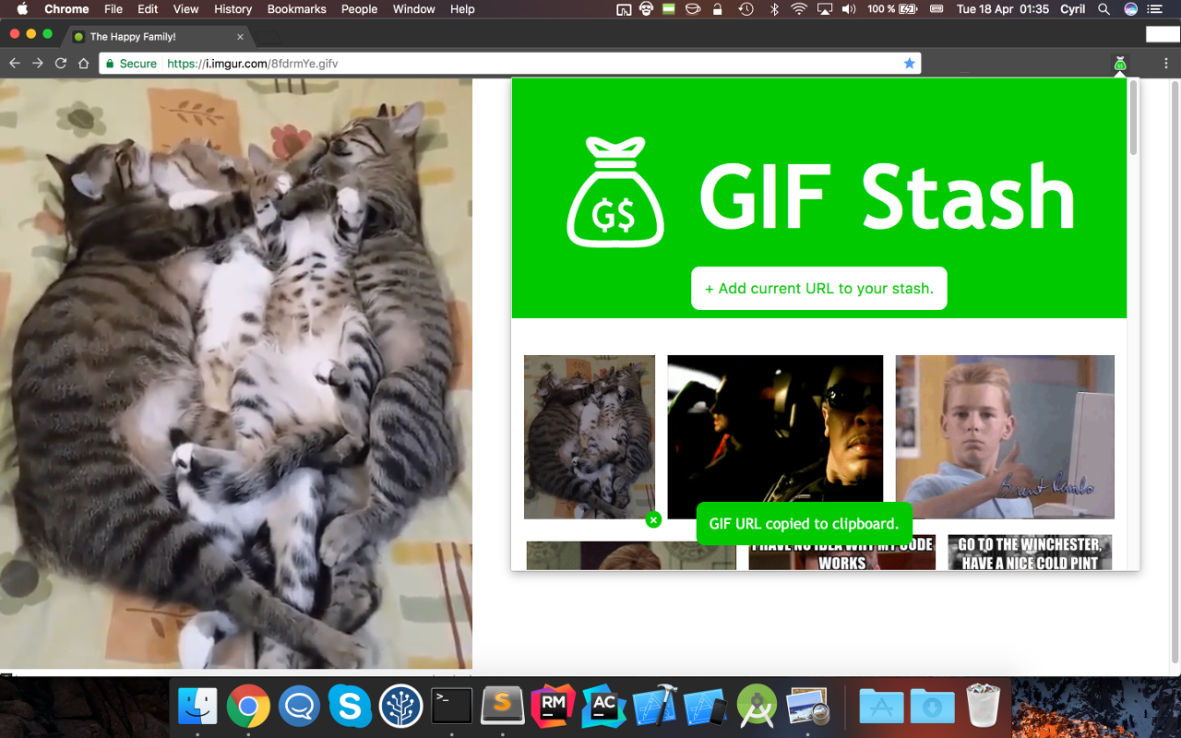This screenshot has width=1181, height=738.
Task: Select the 'Go to the Winchester' thumbnail
Action: click(1030, 553)
